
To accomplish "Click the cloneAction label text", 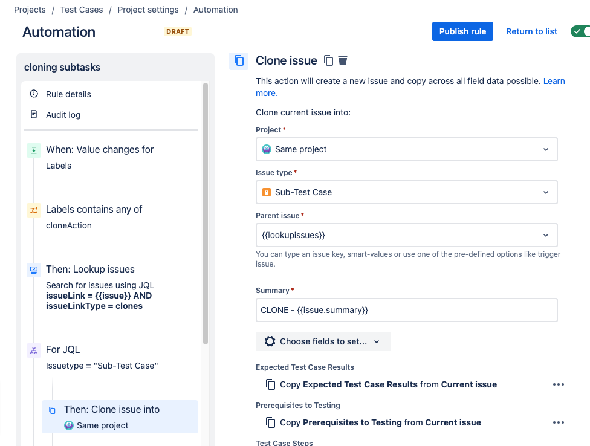I will pyautogui.click(x=69, y=225).
